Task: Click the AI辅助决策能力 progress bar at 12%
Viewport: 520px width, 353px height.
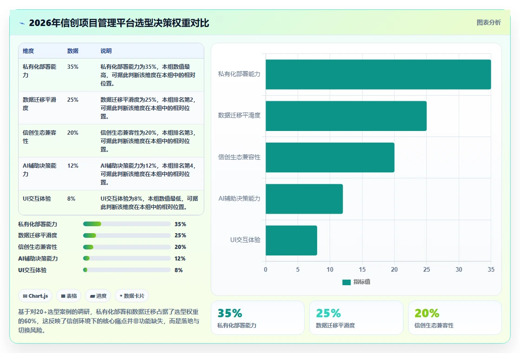Action: pyautogui.click(x=127, y=258)
